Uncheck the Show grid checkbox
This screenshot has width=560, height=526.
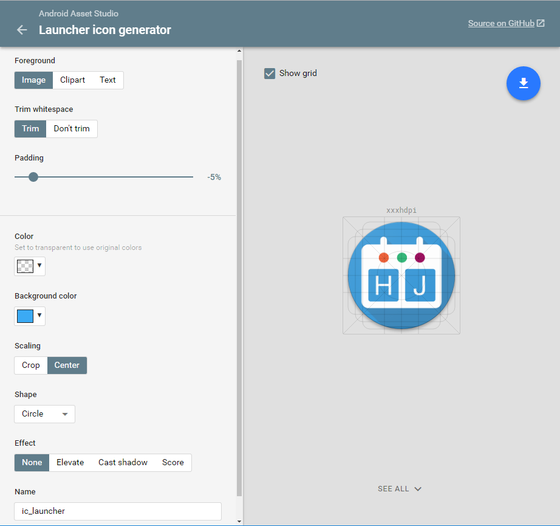tap(269, 73)
